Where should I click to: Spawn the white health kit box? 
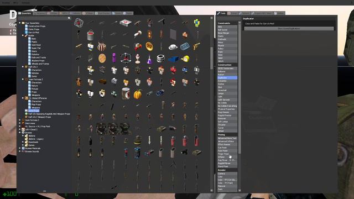[126, 23]
